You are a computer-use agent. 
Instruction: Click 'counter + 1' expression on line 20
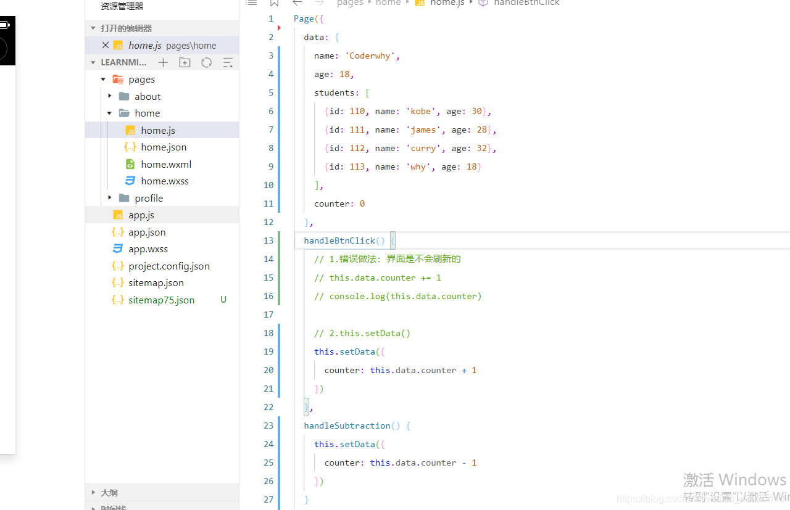449,370
